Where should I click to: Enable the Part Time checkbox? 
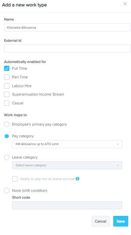[7, 77]
